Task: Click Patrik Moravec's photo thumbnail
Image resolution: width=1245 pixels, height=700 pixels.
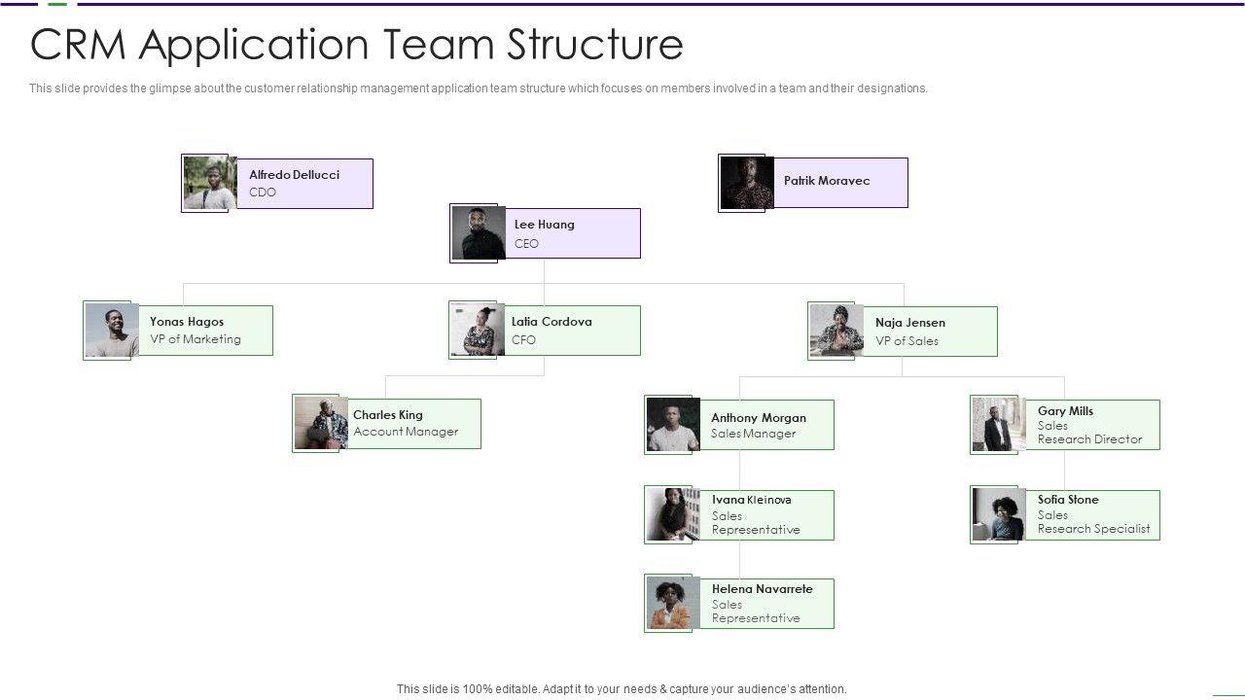Action: [x=747, y=183]
